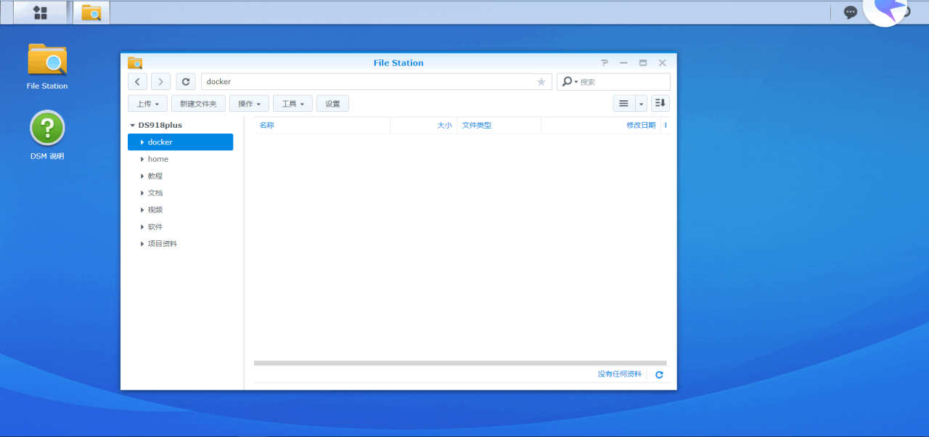Image resolution: width=929 pixels, height=437 pixels.
Task: Click the sort order icon
Action: 660,104
